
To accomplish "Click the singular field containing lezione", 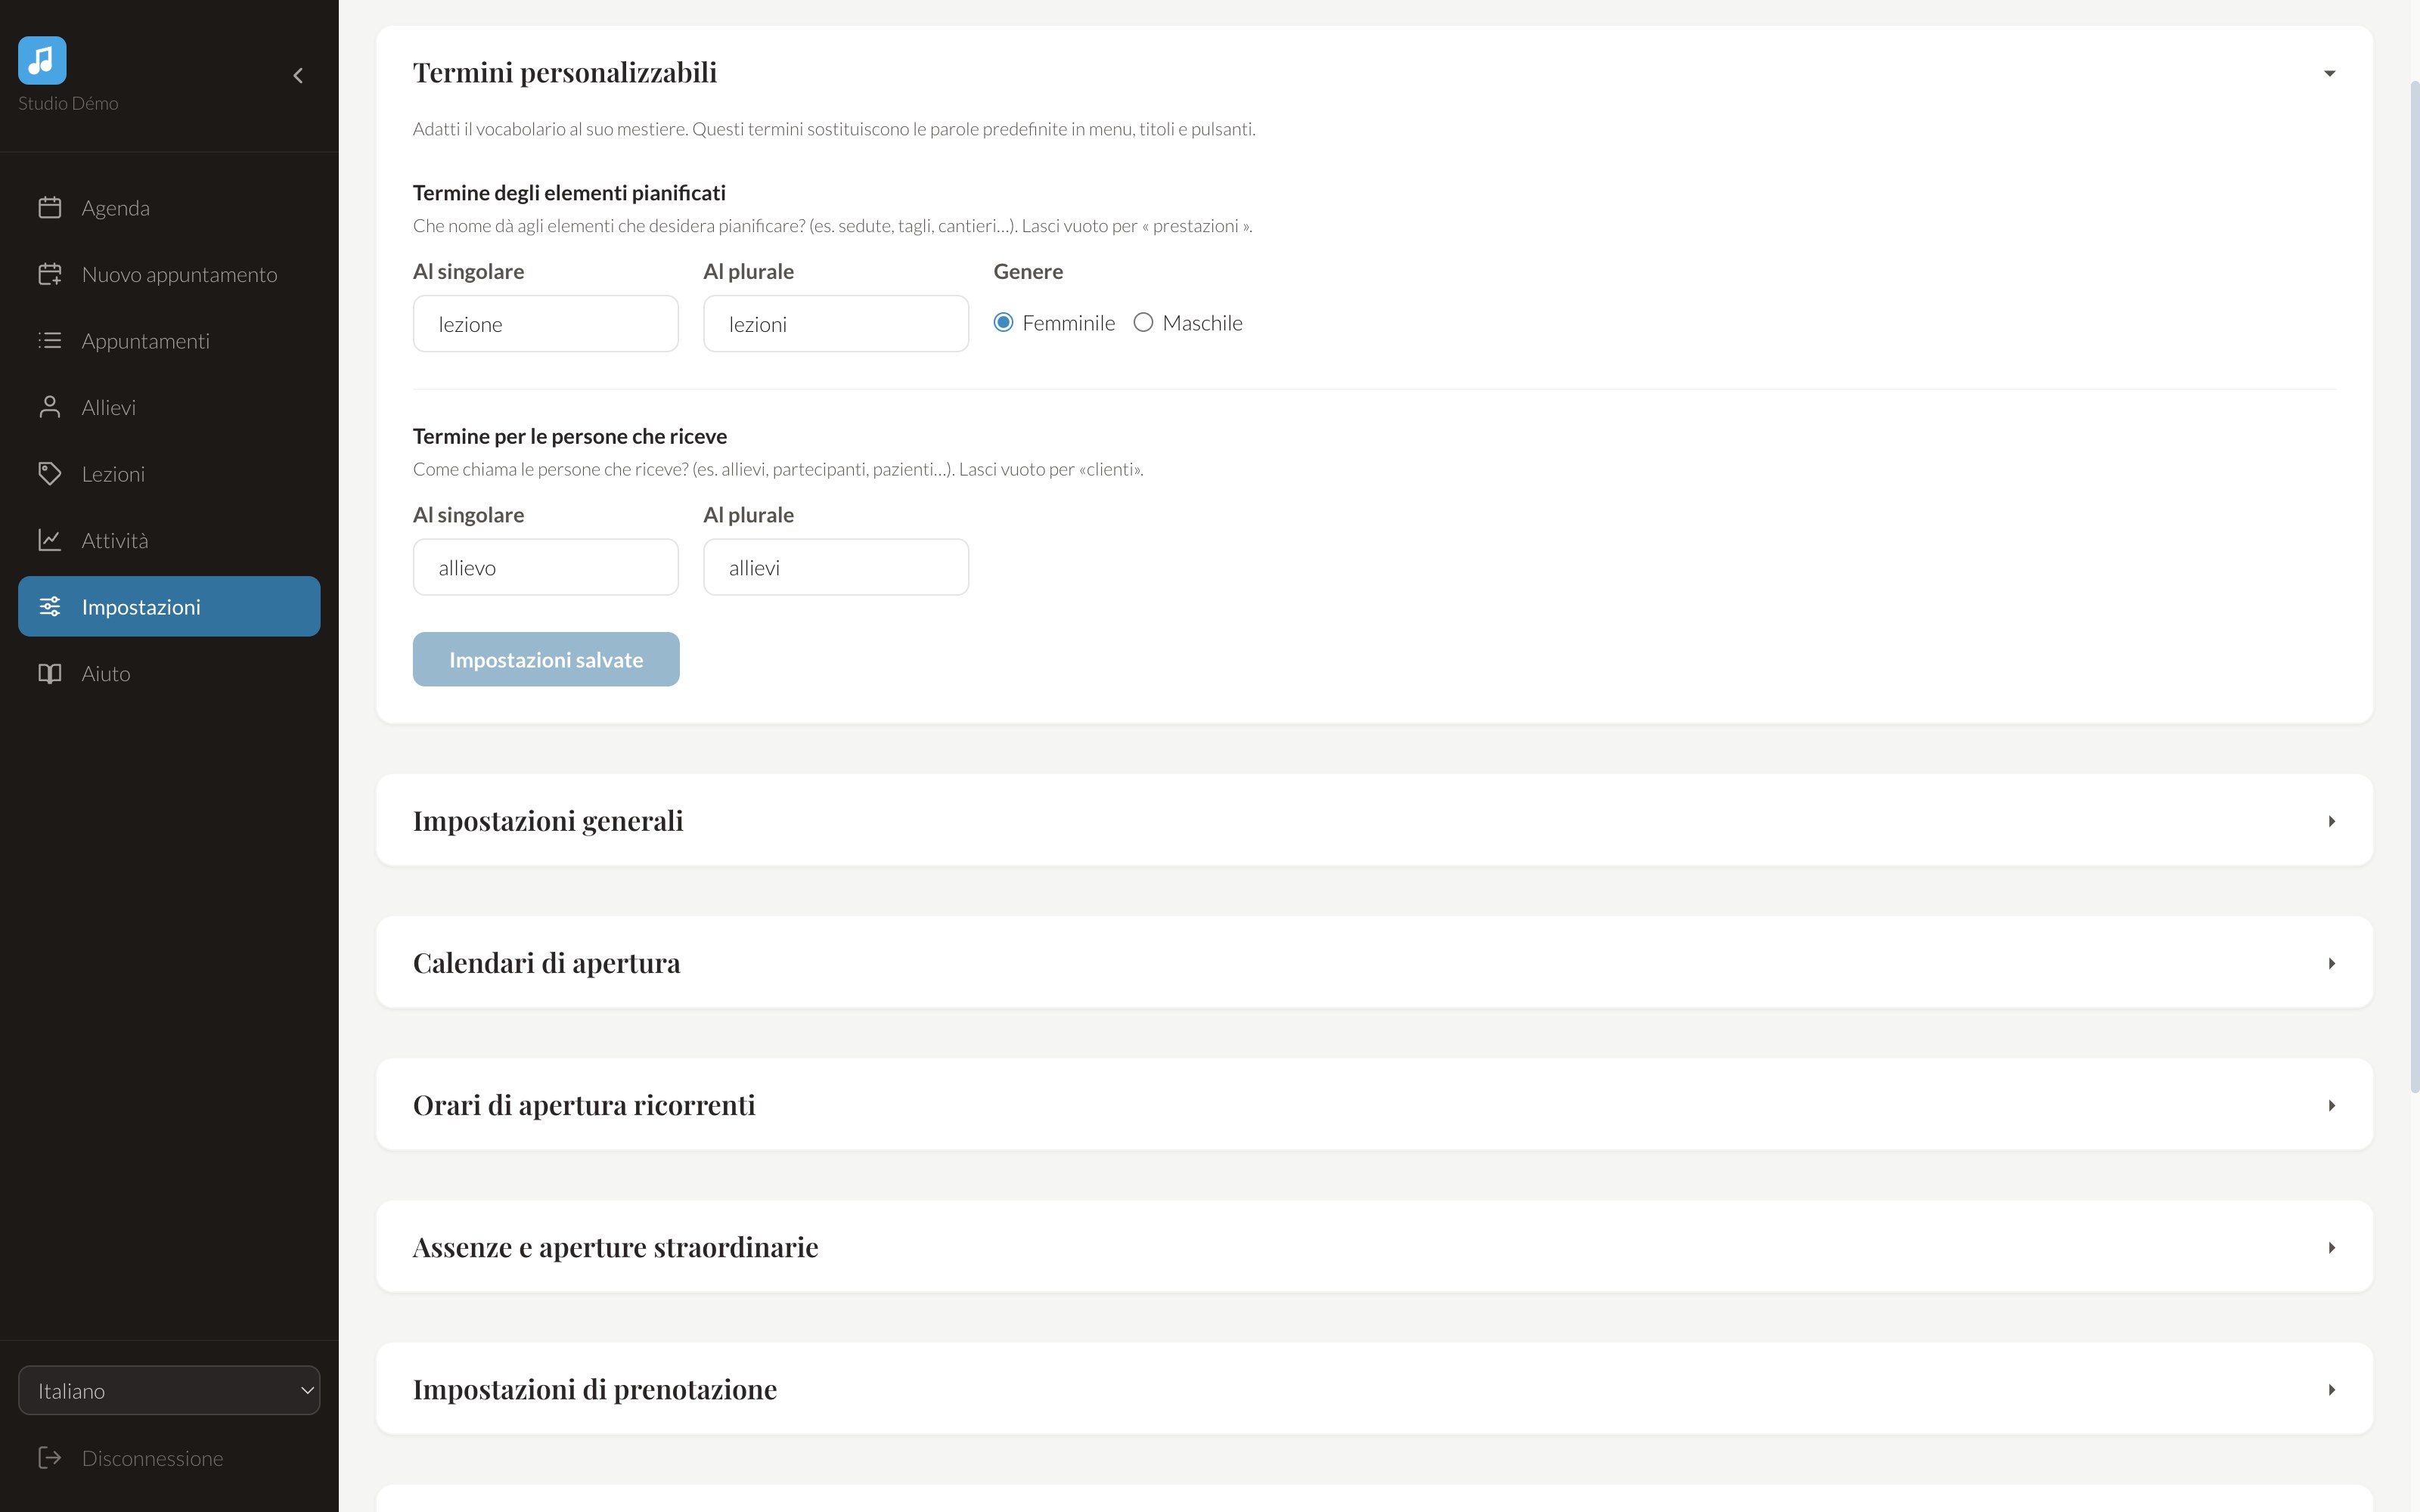I will pyautogui.click(x=546, y=323).
